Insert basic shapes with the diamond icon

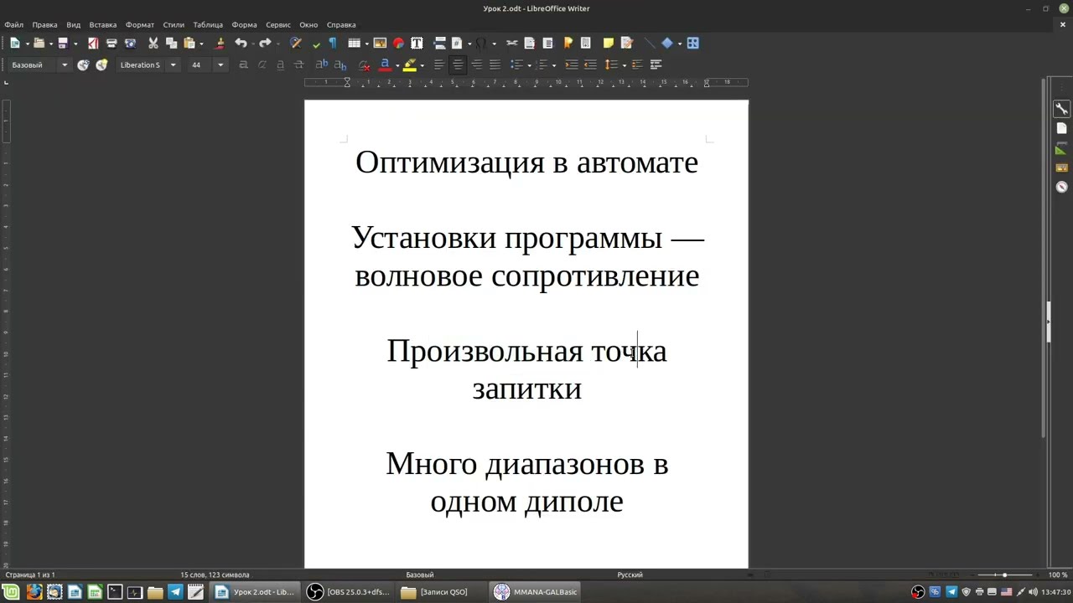click(667, 43)
